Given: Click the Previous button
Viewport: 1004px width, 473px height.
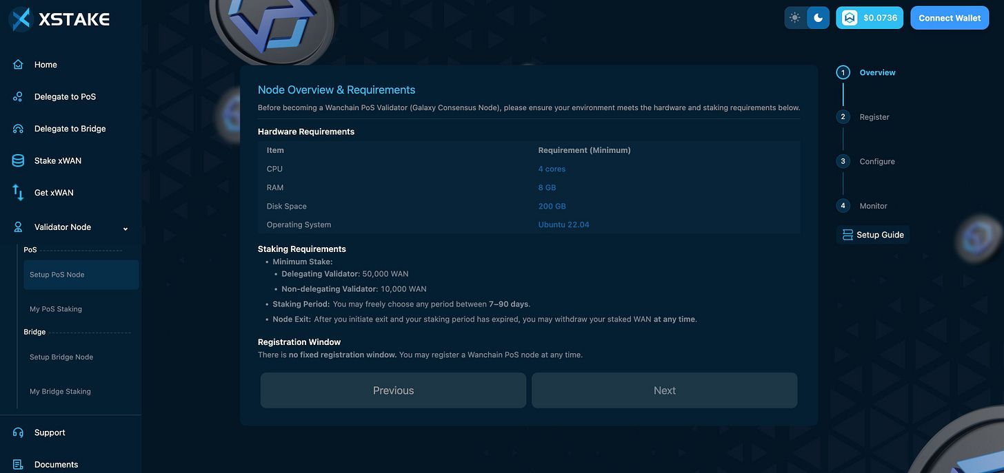Looking at the screenshot, I should [x=393, y=390].
